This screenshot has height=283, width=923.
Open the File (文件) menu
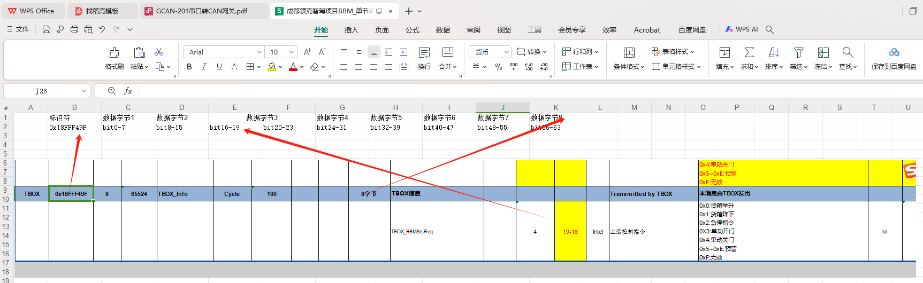18,29
